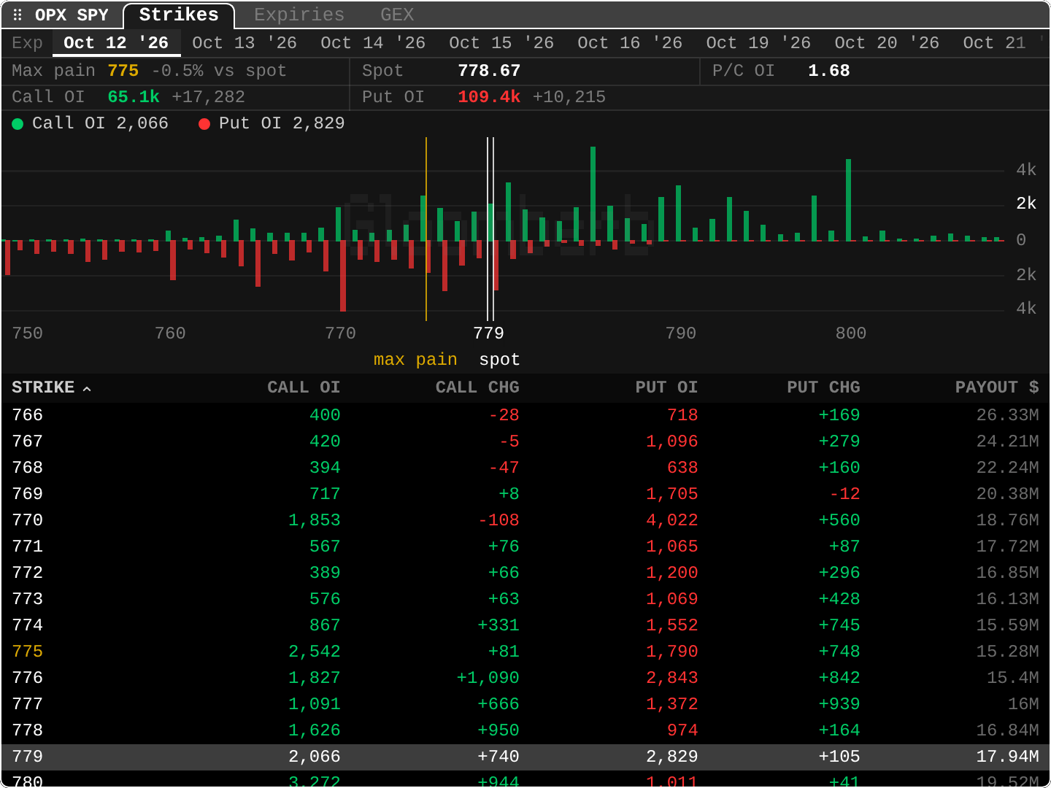This screenshot has width=1051, height=788.
Task: Sort by the PAYOUT $ column header
Action: 997,387
